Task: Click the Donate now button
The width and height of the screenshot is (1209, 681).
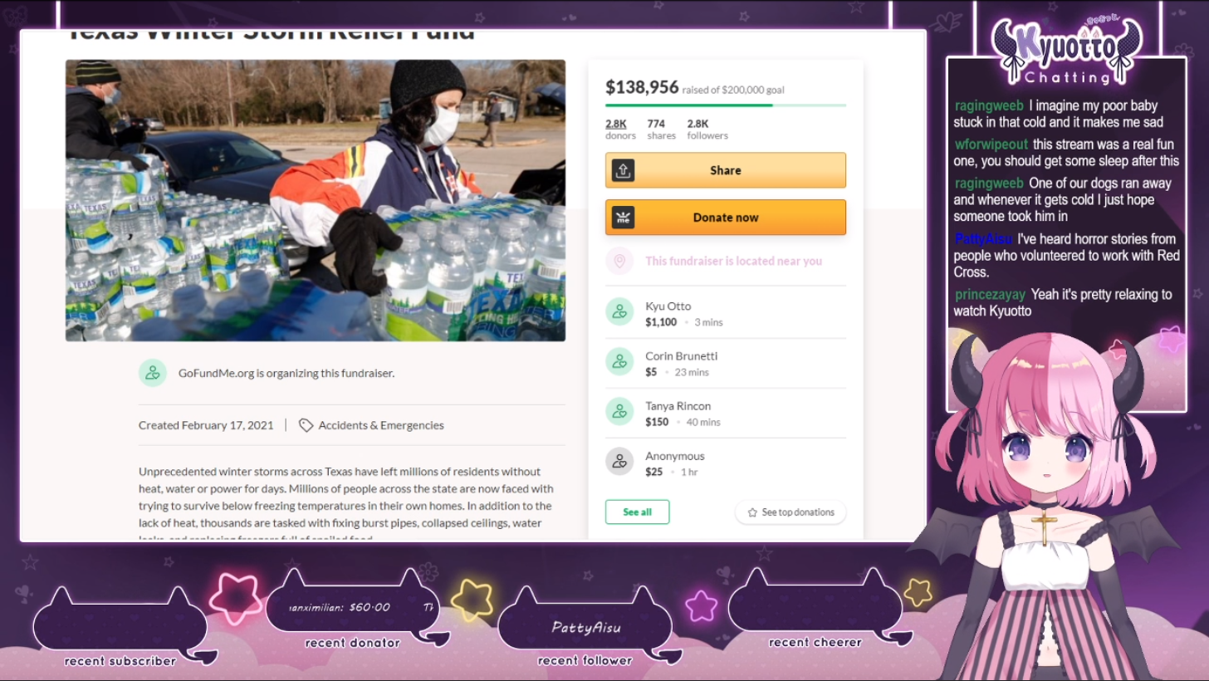Action: 726,218
